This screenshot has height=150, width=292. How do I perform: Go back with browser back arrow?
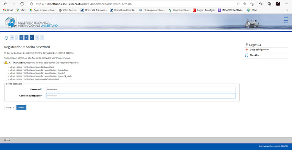[x=4, y=4]
